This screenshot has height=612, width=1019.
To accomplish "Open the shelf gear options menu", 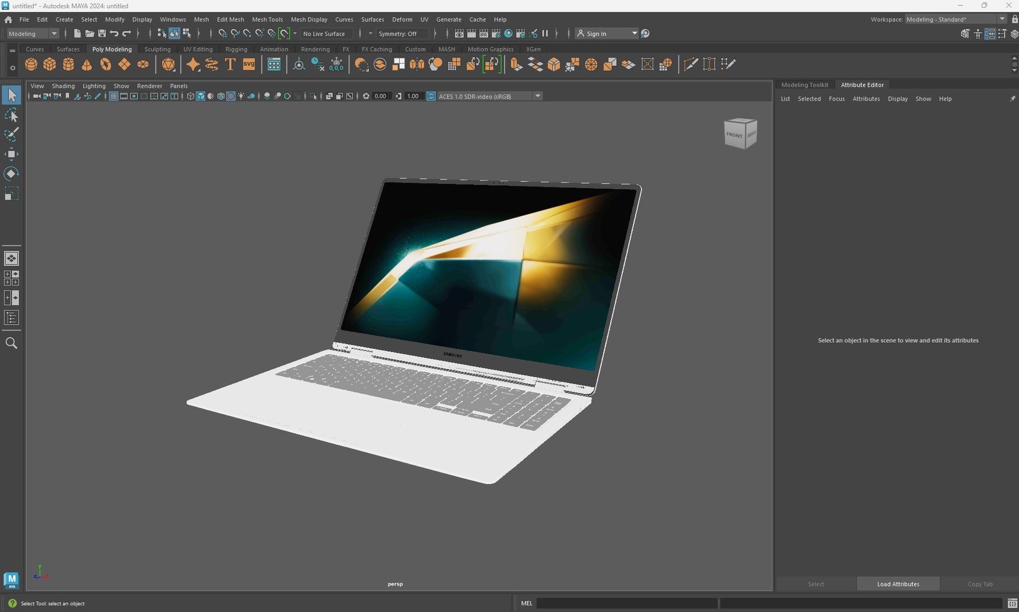I will [x=12, y=68].
